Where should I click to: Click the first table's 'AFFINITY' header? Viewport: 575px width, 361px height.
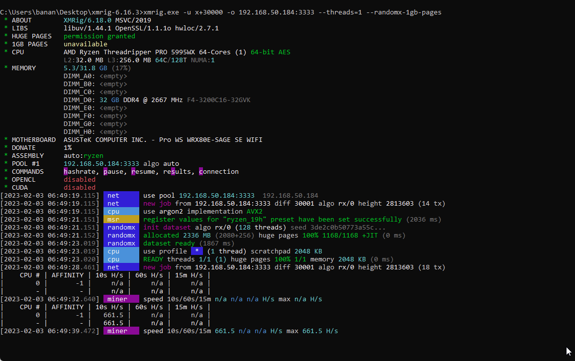tap(68, 275)
